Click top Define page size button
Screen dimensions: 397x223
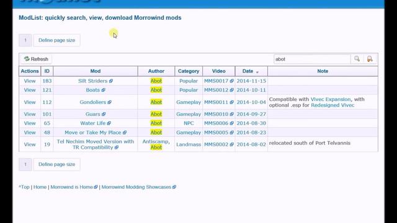pos(56,40)
